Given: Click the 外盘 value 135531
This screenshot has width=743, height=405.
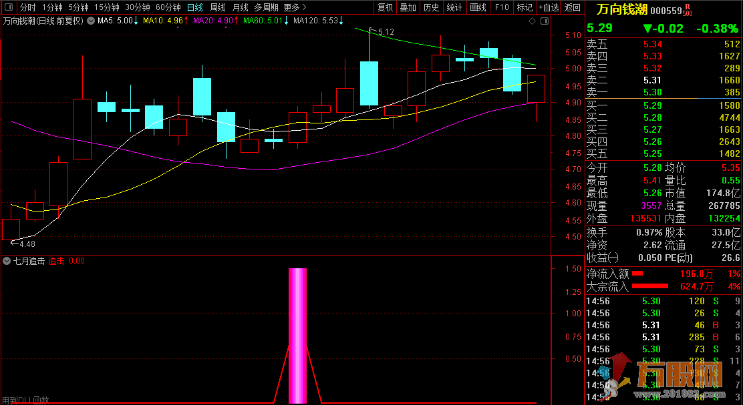Looking at the screenshot, I should click(x=646, y=218).
